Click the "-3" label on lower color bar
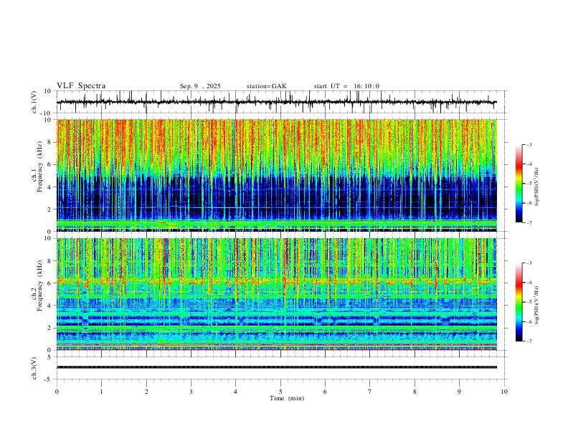568x439 pixels. (529, 263)
